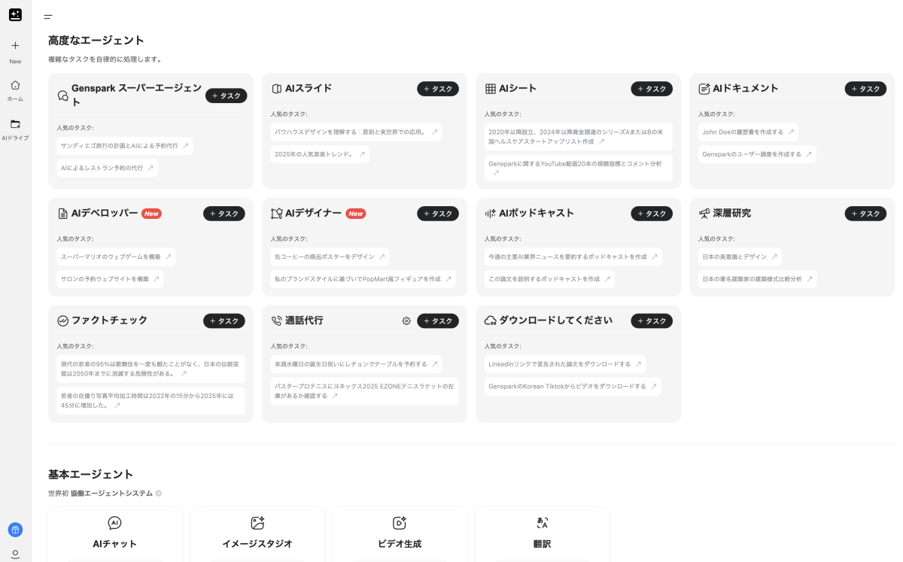Viewport: 903px width, 562px height.
Task: Click the gift icon in the sidebar
Action: tap(15, 530)
